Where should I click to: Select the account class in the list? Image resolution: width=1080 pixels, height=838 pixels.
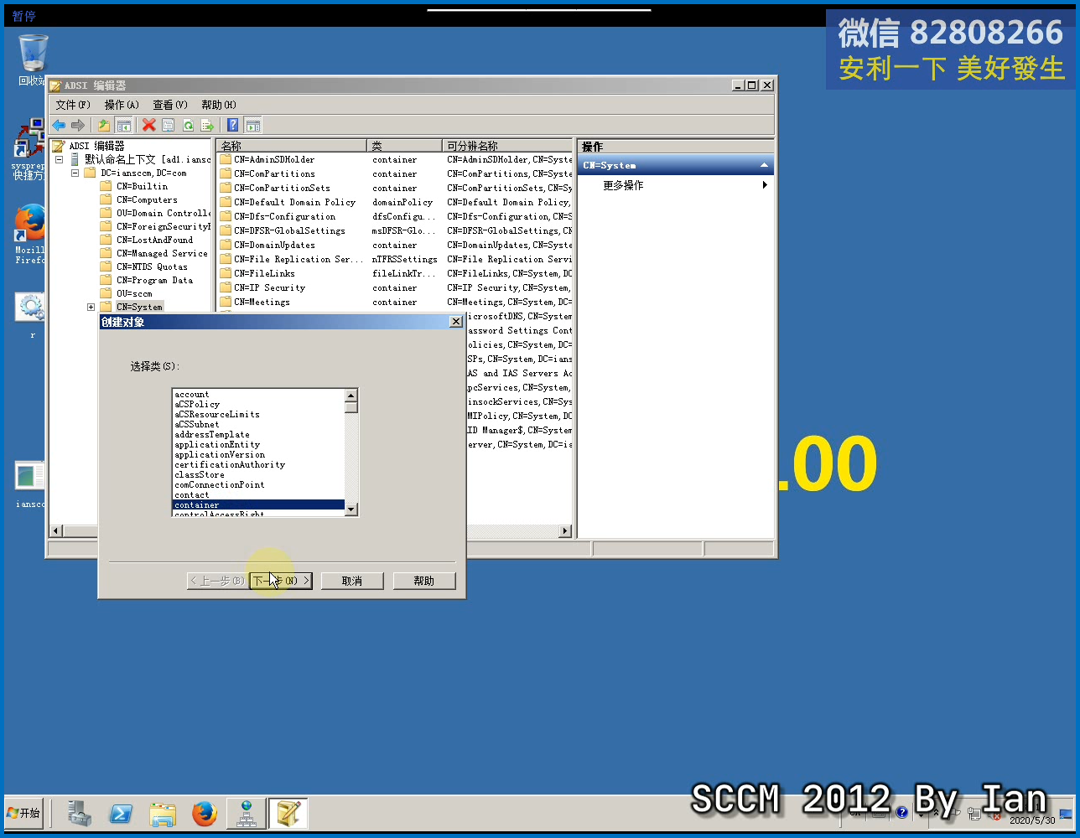pos(258,394)
